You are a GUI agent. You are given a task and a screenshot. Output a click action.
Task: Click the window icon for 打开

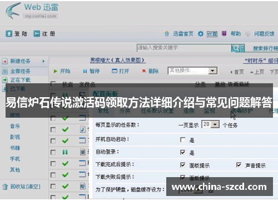coord(115,71)
